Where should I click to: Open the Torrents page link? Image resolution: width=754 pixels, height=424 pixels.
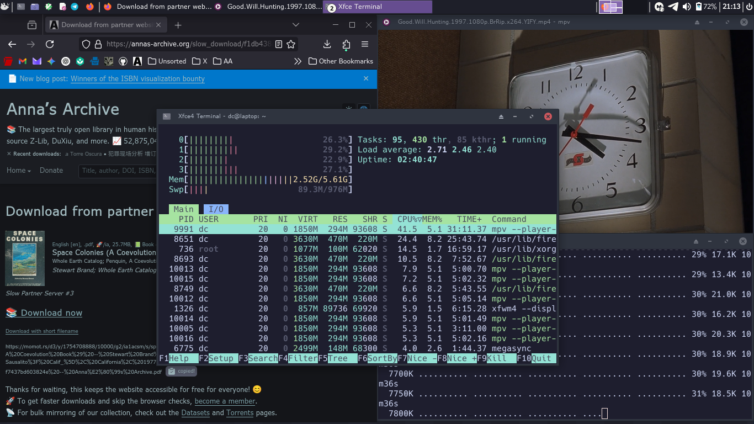click(240, 412)
